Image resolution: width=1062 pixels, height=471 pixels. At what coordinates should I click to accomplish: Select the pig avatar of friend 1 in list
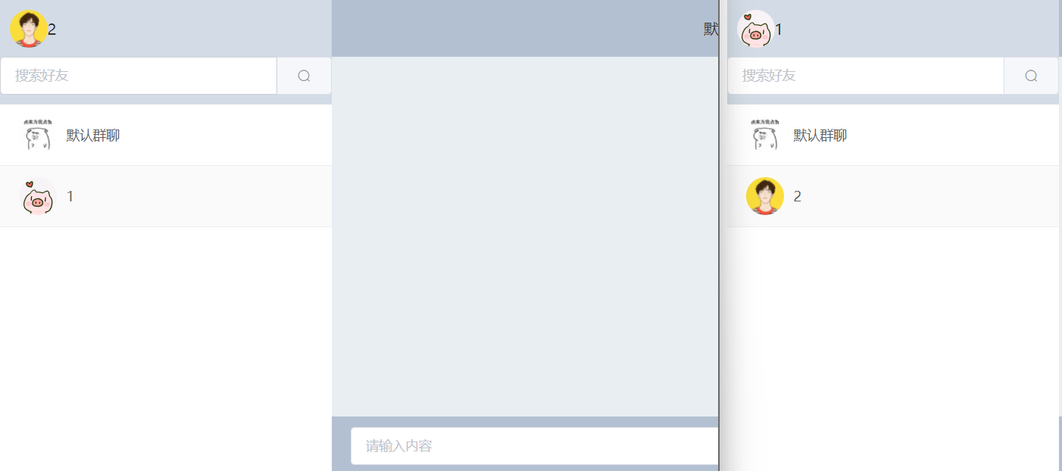(38, 196)
